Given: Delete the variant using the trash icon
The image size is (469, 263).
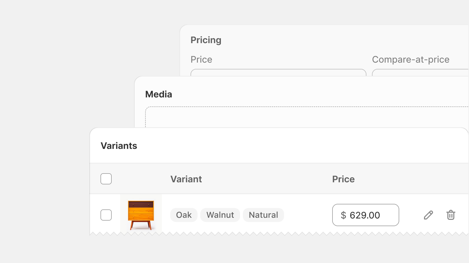Looking at the screenshot, I should click(x=451, y=215).
